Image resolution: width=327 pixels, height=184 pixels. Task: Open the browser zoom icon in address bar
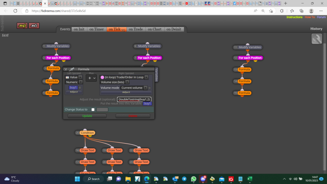(263, 11)
